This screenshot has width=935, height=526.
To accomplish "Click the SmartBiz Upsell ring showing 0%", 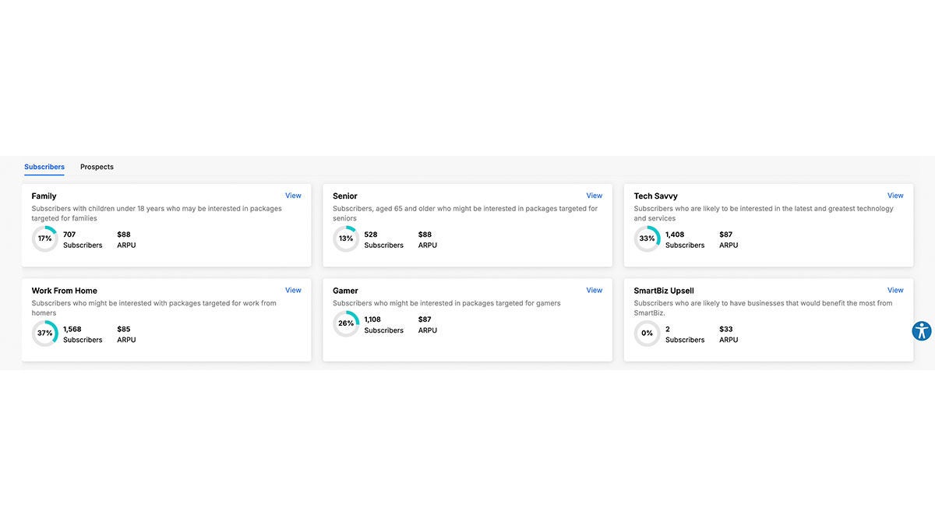I will click(647, 334).
